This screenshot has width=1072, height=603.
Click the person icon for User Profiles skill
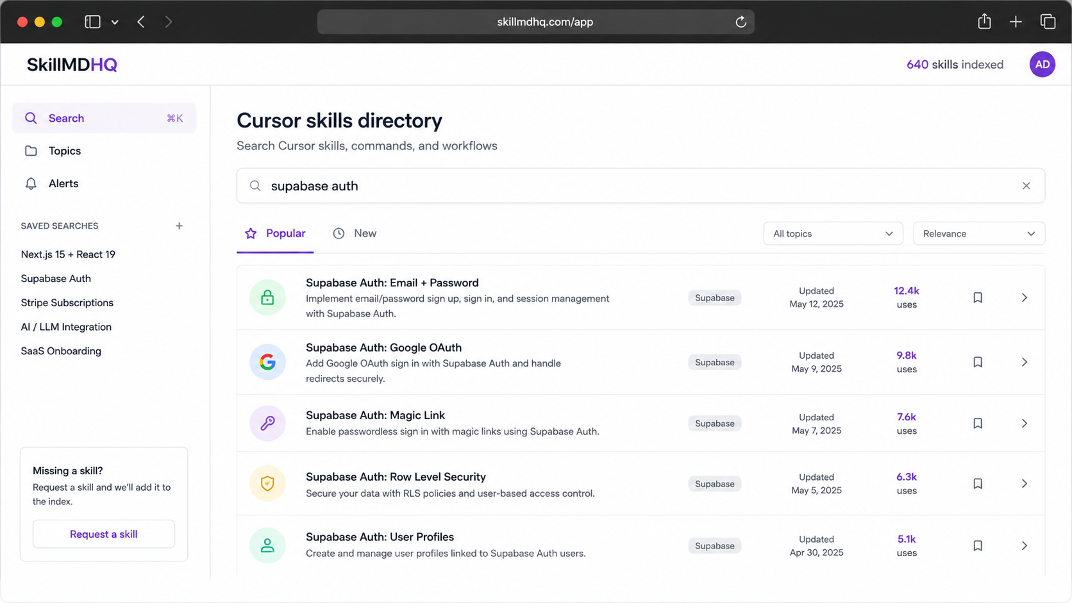267,545
